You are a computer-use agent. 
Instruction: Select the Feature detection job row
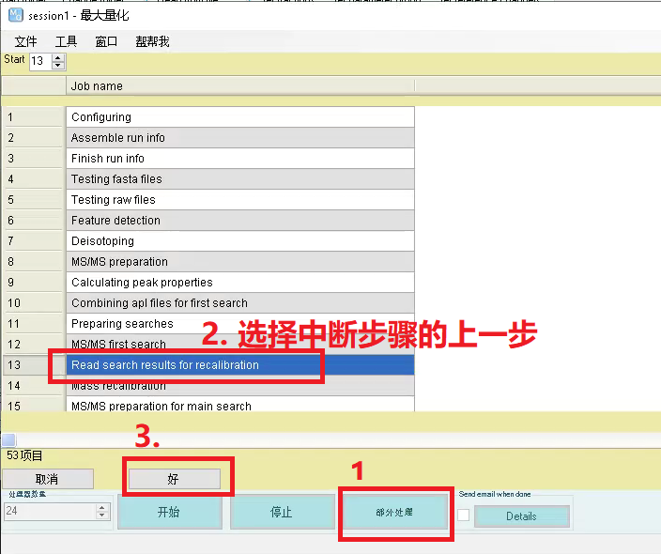pos(239,221)
